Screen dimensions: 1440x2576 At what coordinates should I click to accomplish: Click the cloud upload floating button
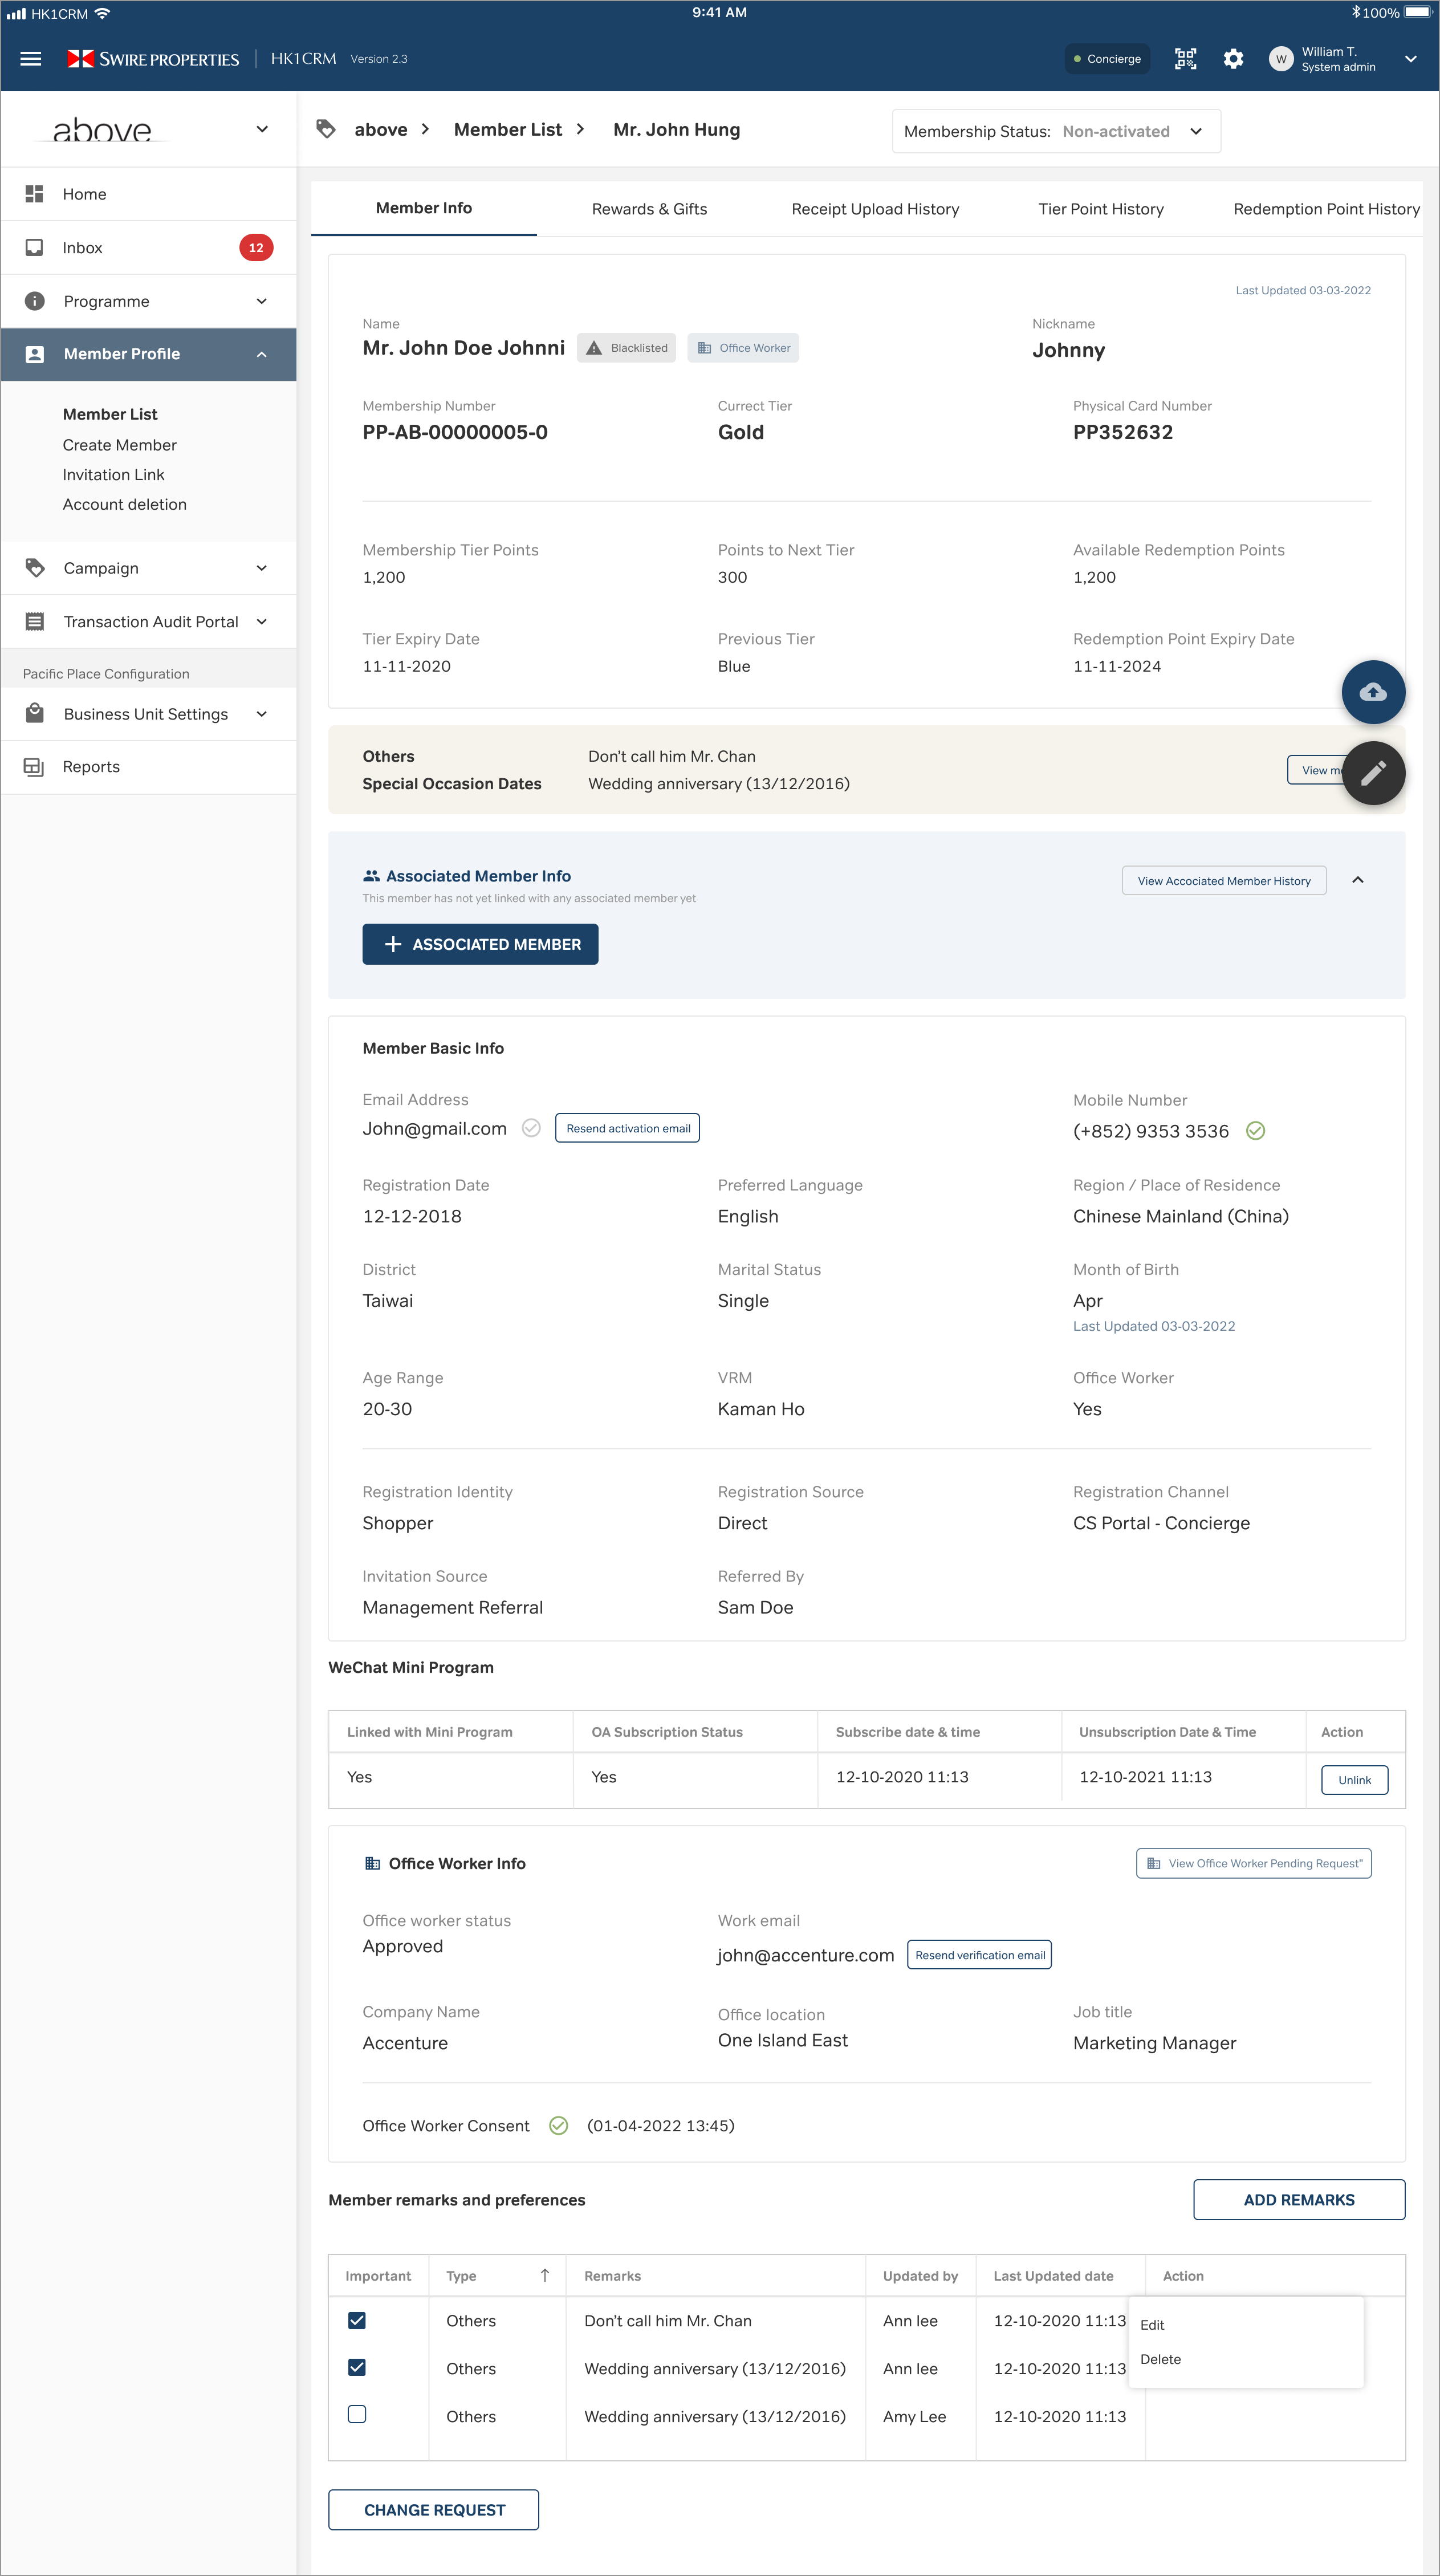pos(1373,692)
